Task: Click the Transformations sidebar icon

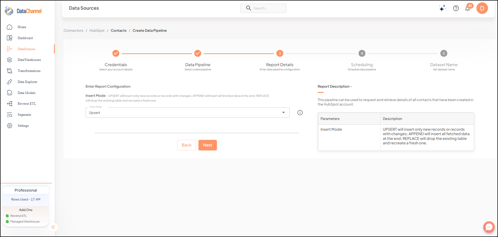Action: (9, 71)
